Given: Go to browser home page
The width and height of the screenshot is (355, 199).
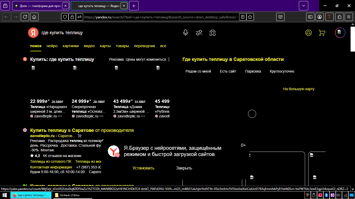Looking at the screenshot, I should (34, 17).
